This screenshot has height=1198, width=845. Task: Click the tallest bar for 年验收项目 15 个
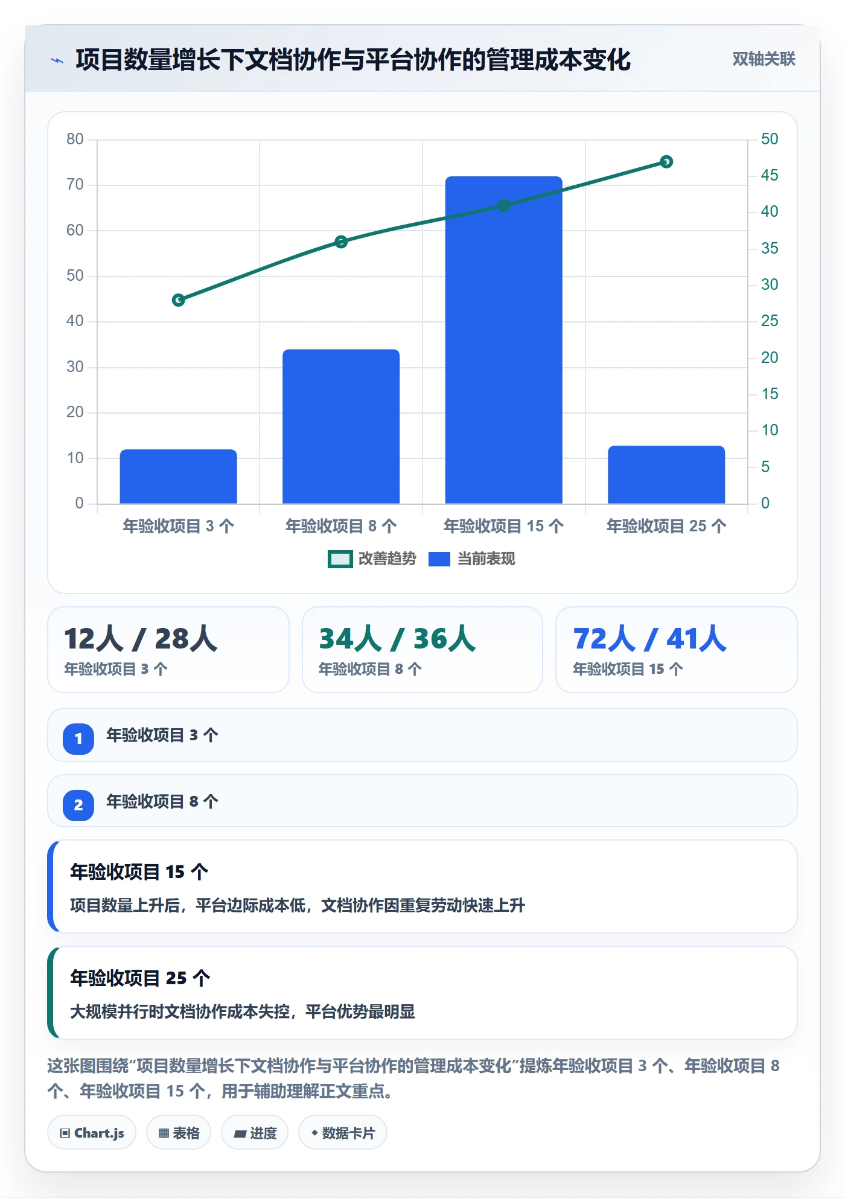[x=503, y=340]
